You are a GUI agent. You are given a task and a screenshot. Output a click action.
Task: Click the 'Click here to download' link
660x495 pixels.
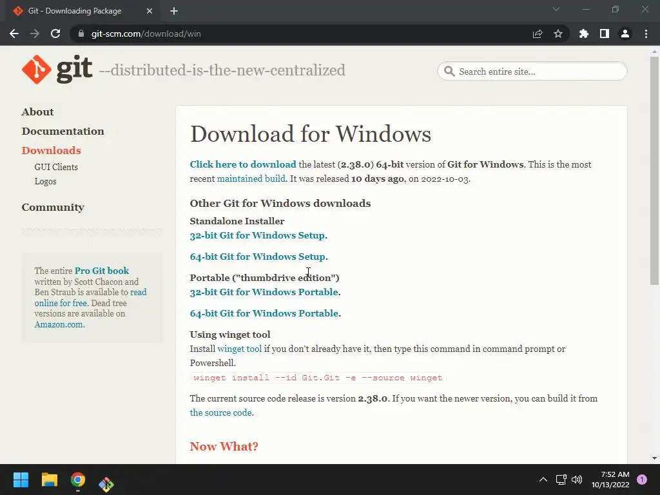coord(243,164)
